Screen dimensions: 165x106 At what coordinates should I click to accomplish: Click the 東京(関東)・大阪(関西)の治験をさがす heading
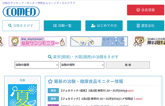[x=86, y=57]
